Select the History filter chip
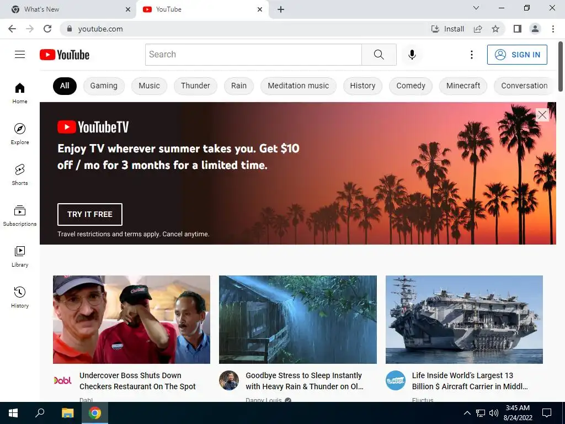 (x=363, y=86)
